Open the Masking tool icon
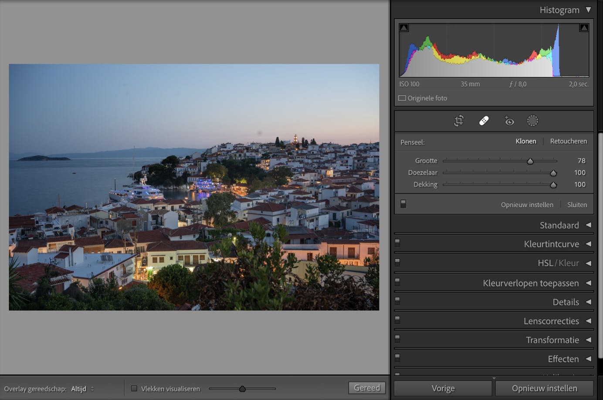The image size is (603, 400). tap(532, 121)
